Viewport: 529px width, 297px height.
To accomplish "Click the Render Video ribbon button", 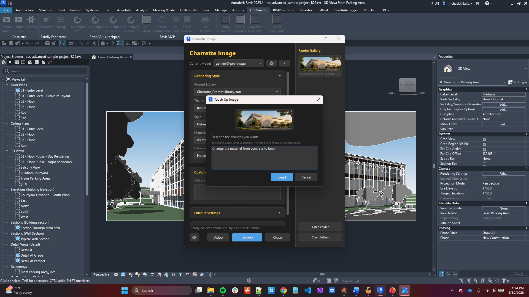I will tap(18, 24).
